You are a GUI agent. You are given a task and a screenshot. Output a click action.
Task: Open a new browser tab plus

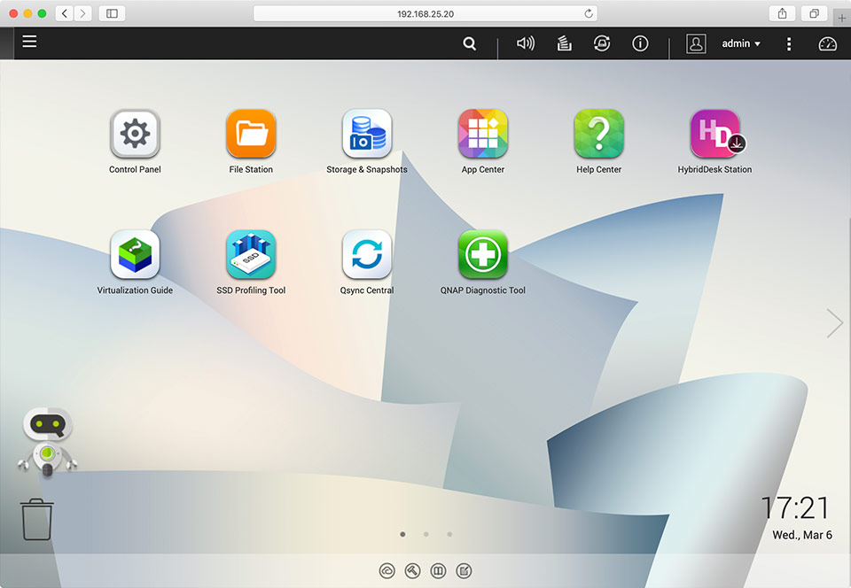pyautogui.click(x=842, y=18)
